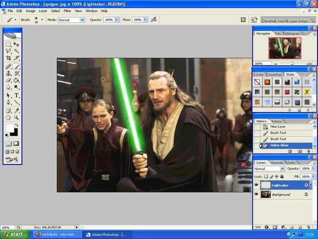The image size is (318, 239).
Task: Select the Type tool
Action: [16, 95]
